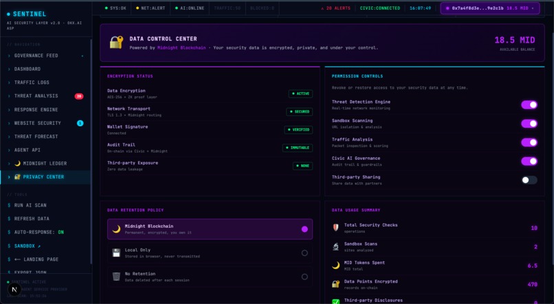Click the 18.5 MID available balance value
Image resolution: width=554 pixels, height=304 pixels.
[514, 40]
